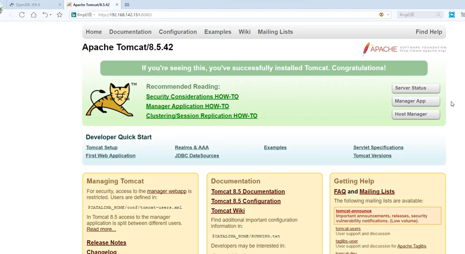465x254 pixels.
Task: Open the Configuration navigation item
Action: point(178,32)
